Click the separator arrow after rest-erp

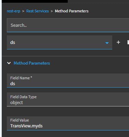coord(23,11)
